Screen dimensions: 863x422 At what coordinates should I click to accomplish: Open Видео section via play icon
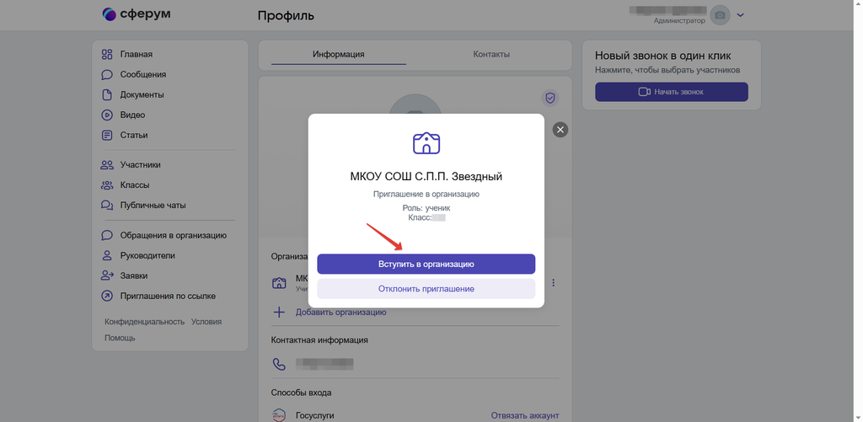pos(107,115)
